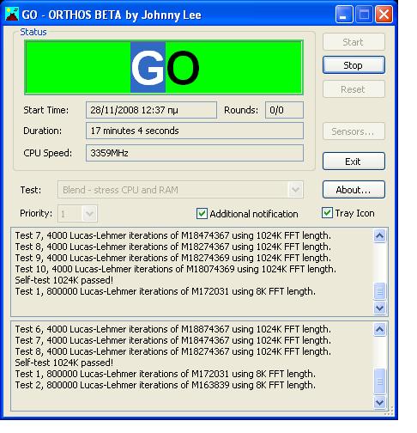Click the Orthos app icon in title bar
This screenshot has width=417, height=433.
point(12,15)
